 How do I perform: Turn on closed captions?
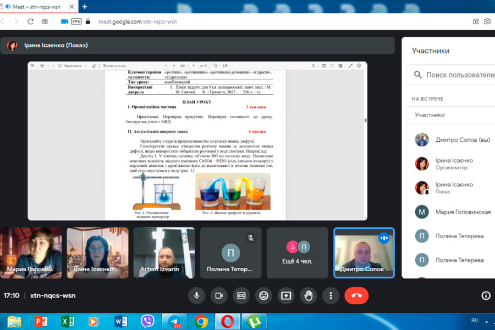(x=241, y=295)
